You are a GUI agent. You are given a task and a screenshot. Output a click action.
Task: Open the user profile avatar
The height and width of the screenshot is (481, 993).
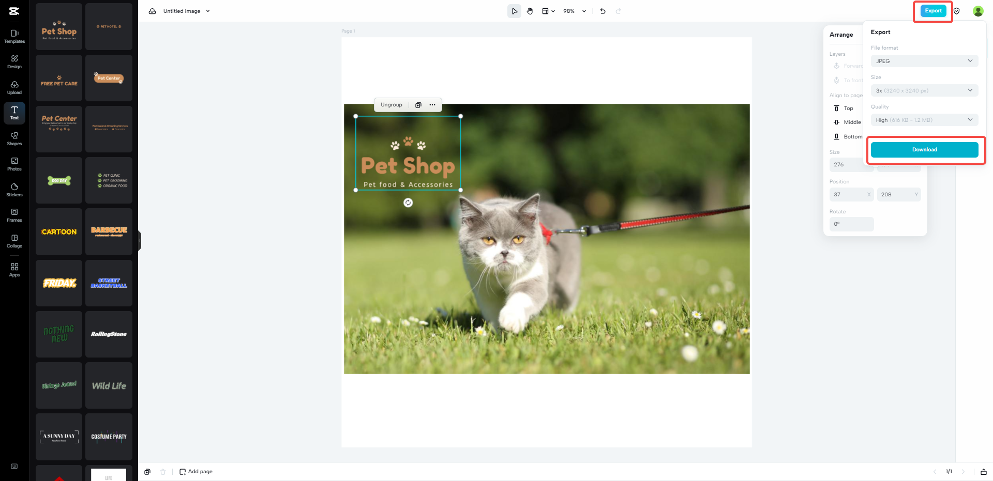click(978, 11)
